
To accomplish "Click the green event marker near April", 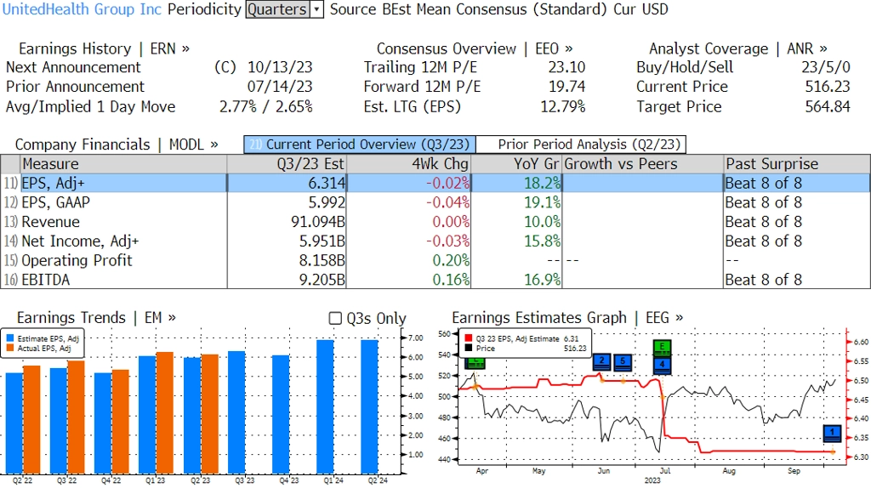I will (x=475, y=363).
